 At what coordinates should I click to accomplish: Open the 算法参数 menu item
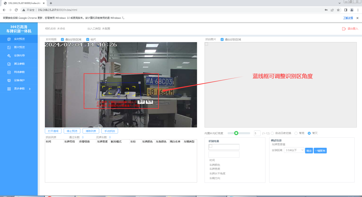tap(19, 64)
